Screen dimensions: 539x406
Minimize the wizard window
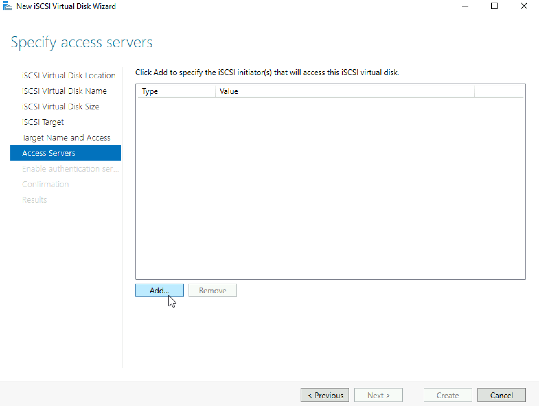pos(465,6)
